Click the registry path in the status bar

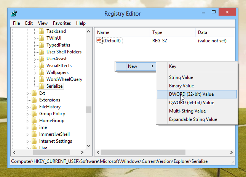coord(109,161)
